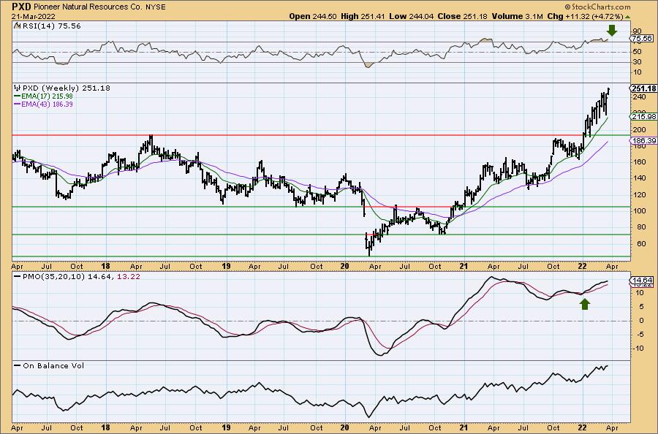
Task: Click the 251.18 last-price tag on price axis
Action: (643, 88)
